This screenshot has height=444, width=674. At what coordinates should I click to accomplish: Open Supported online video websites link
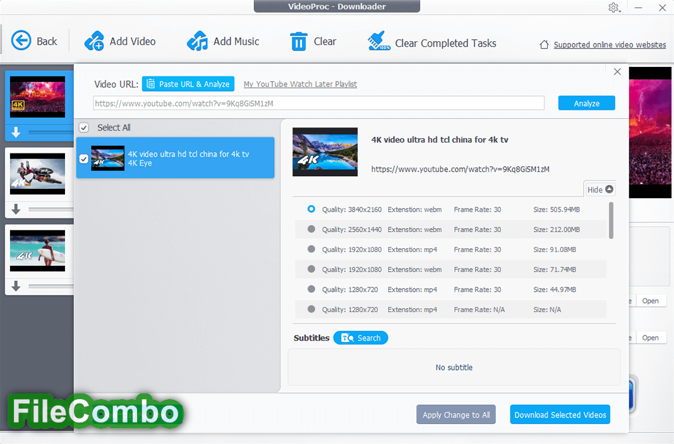(x=610, y=45)
